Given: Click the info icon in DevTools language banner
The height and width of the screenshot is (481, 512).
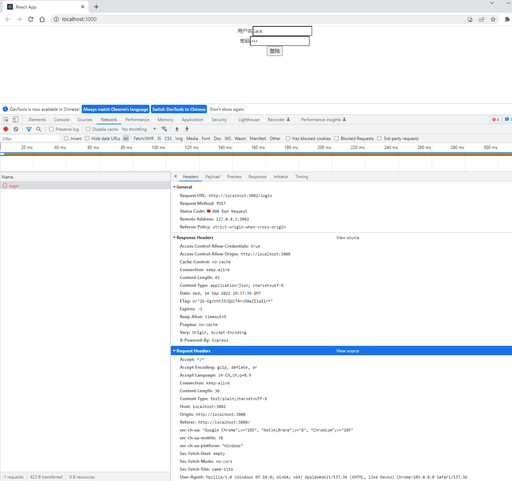Looking at the screenshot, I should coord(5,109).
